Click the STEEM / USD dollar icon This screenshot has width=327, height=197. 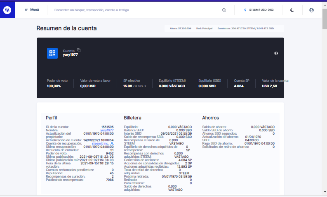point(245,10)
